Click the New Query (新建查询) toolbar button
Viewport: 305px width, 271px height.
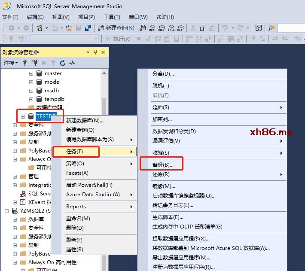click(116, 28)
